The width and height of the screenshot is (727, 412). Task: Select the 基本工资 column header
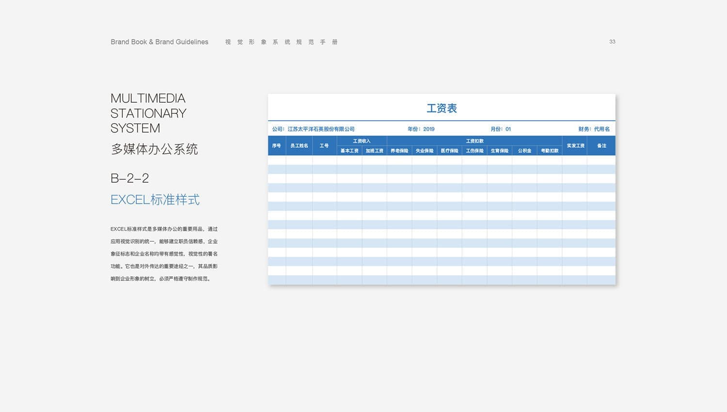(x=349, y=151)
